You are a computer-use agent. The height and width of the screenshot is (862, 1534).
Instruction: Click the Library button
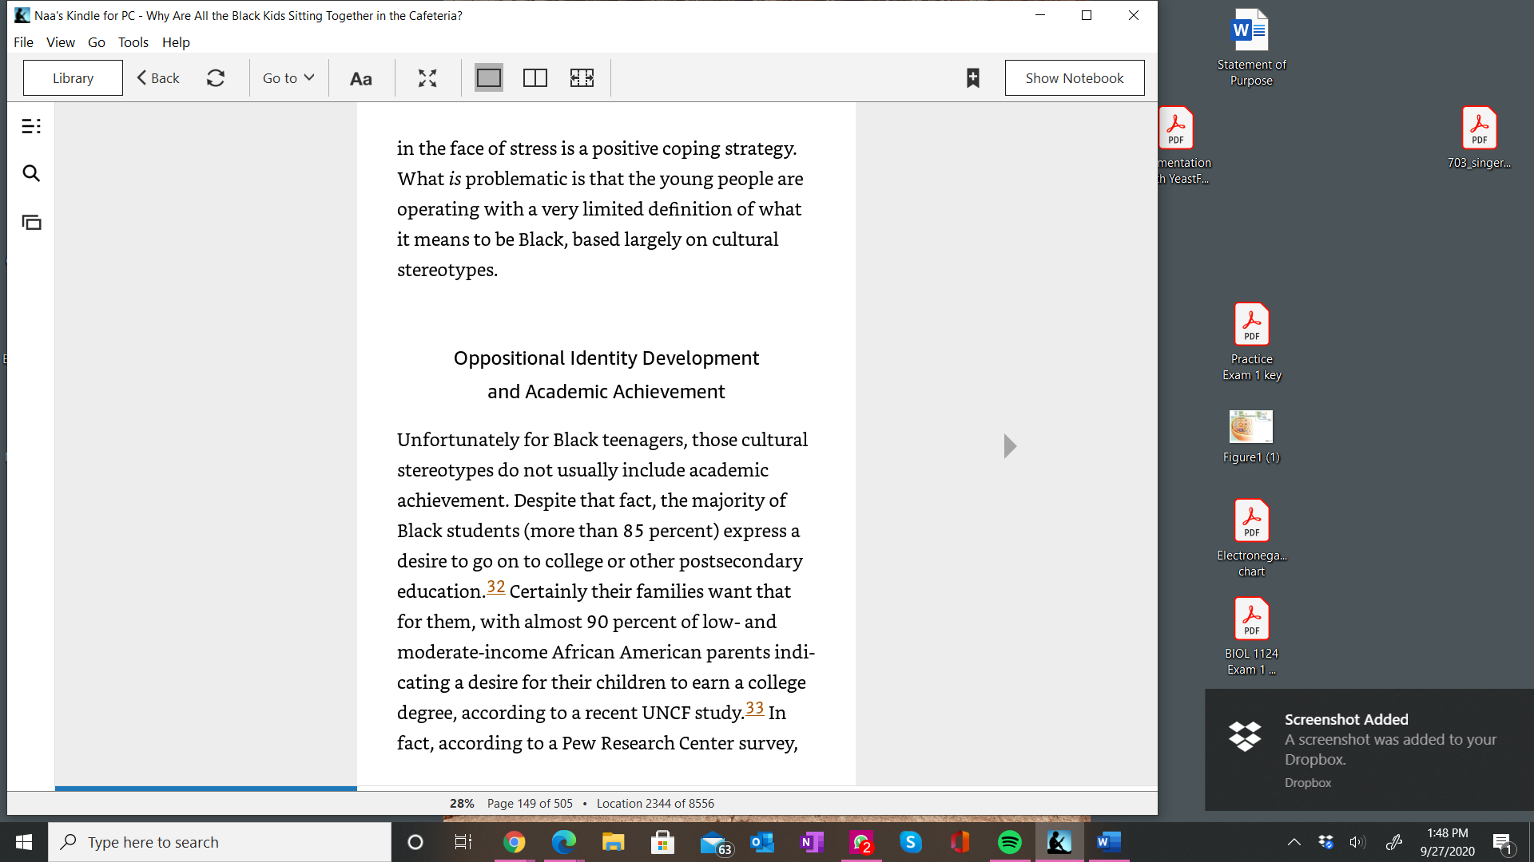73,78
